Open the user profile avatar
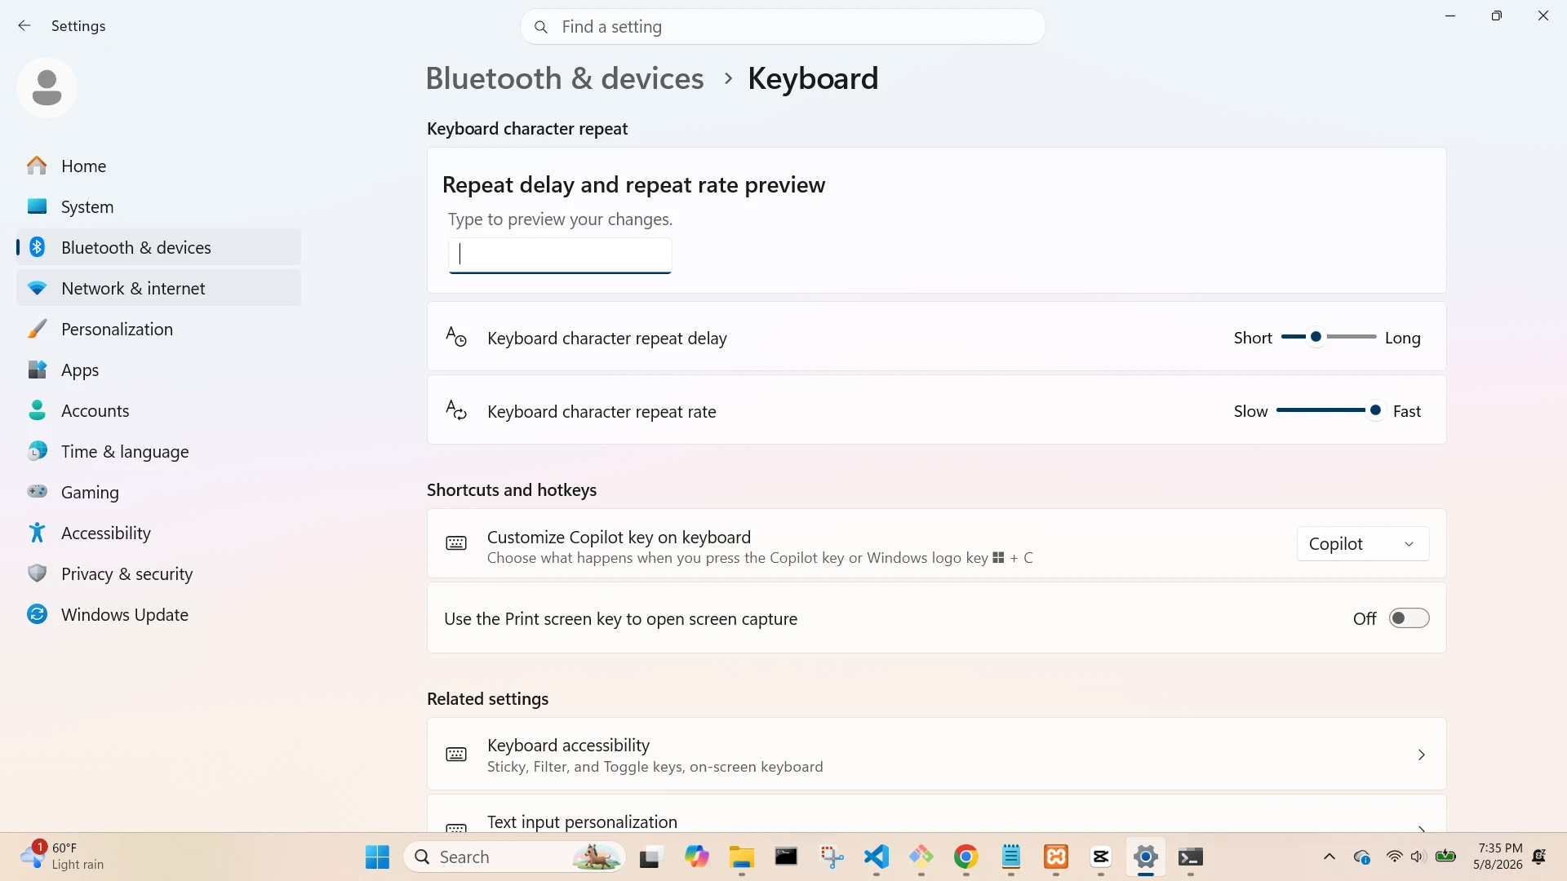1567x881 pixels. coord(47,87)
